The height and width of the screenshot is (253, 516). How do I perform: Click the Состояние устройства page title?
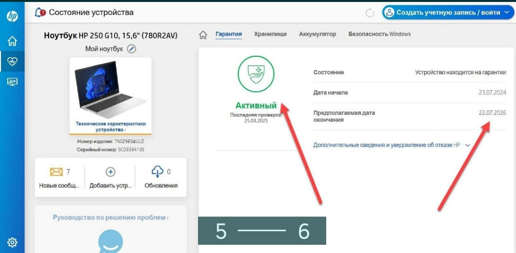click(x=91, y=13)
